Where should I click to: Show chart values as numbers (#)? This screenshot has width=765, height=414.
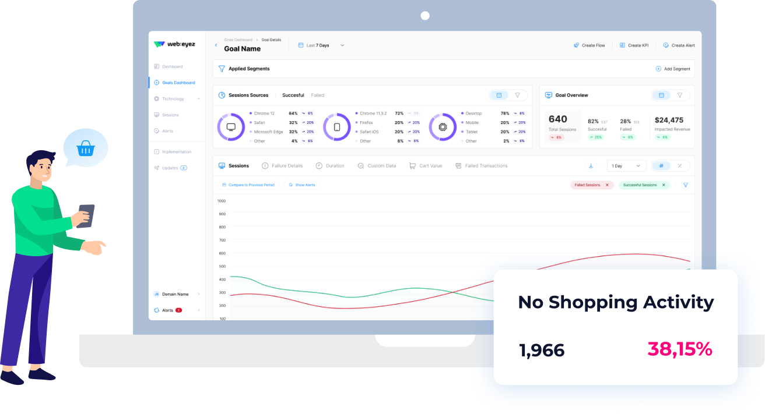click(661, 166)
